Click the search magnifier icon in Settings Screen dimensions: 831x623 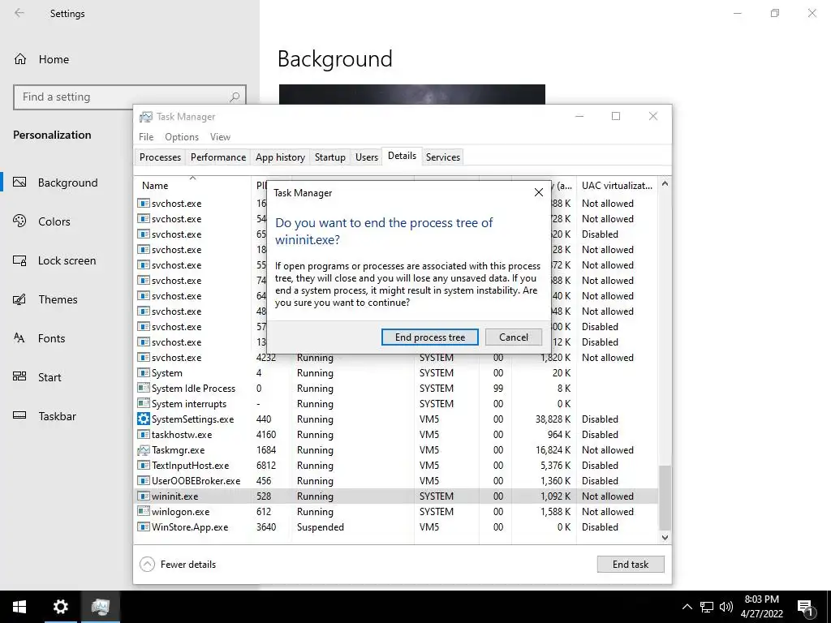point(235,97)
